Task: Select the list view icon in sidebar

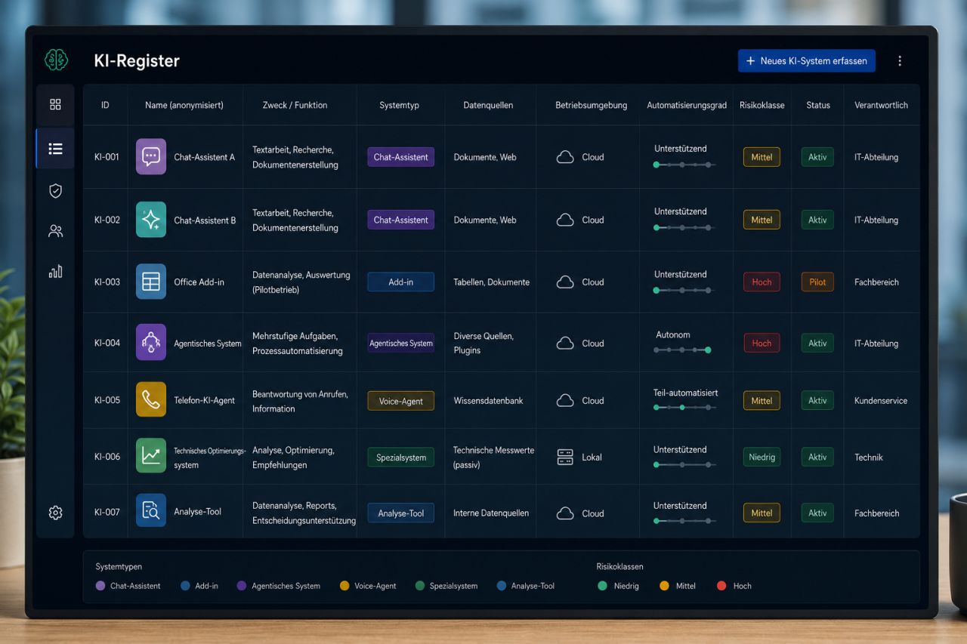Action: (x=55, y=149)
